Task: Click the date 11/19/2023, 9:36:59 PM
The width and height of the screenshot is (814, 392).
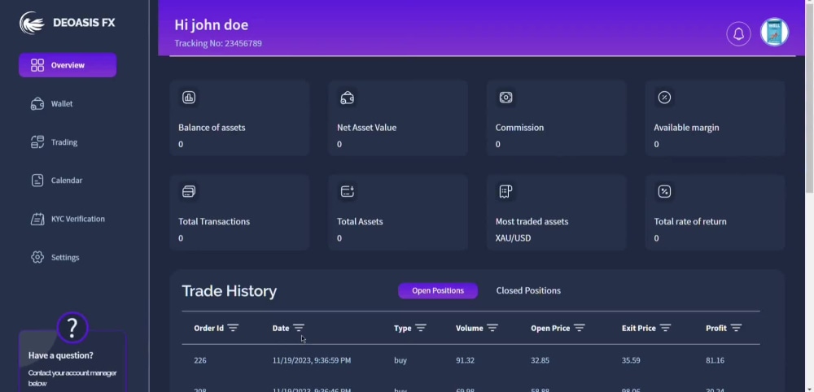Action: point(312,360)
